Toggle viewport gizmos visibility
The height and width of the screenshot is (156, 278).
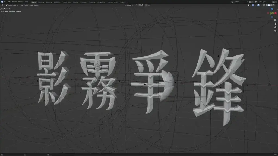253,5
